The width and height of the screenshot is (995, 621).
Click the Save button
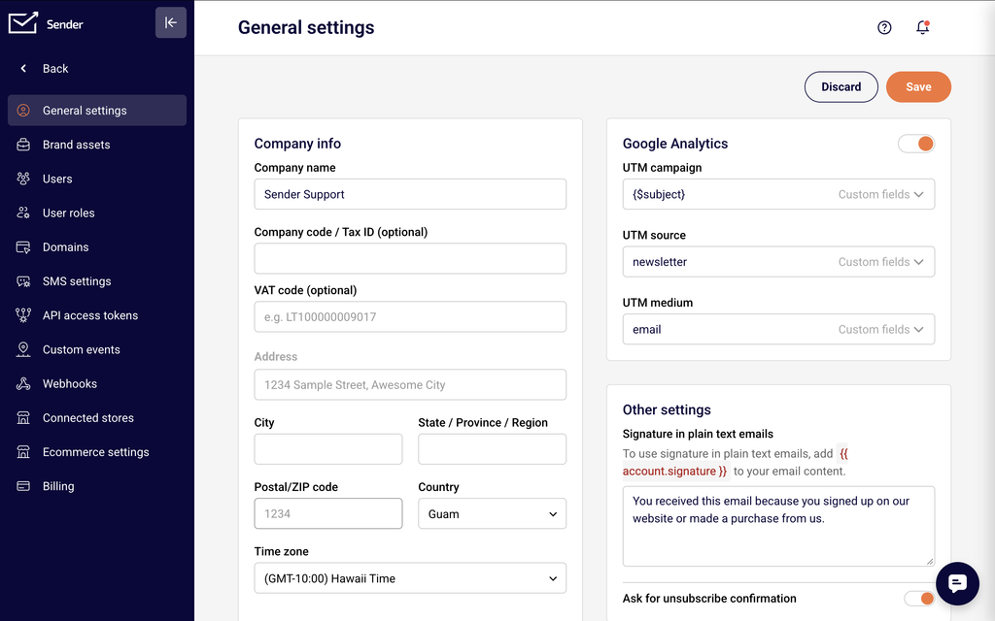coord(918,86)
